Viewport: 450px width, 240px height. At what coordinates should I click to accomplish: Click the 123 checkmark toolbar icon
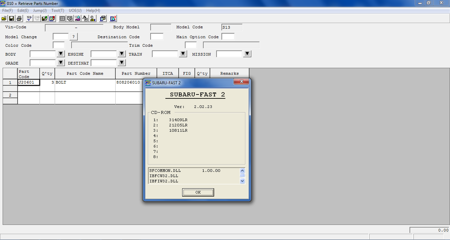pos(29,18)
